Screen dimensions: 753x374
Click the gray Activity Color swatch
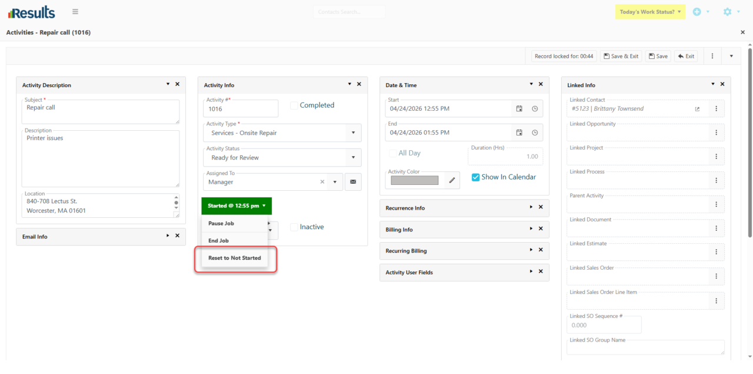(415, 180)
